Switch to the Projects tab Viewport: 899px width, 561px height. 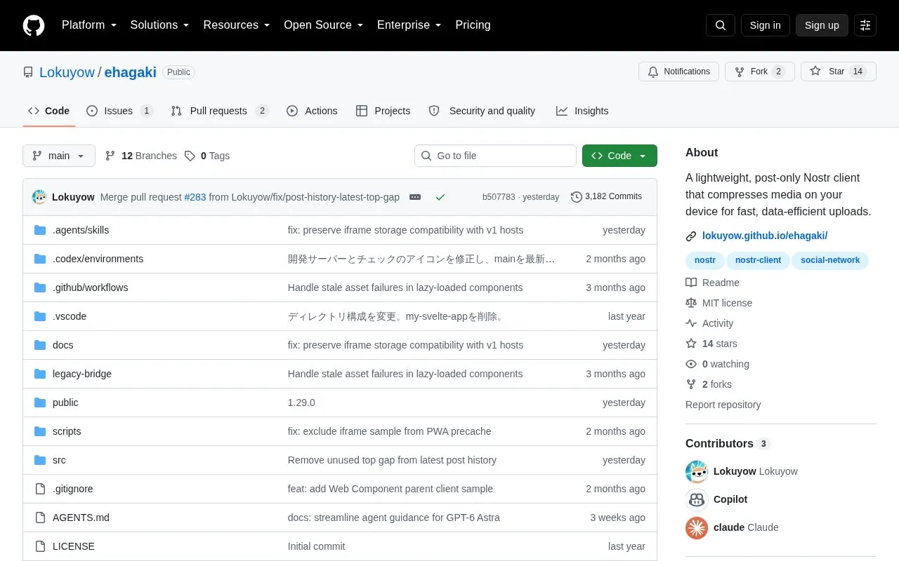pos(383,111)
